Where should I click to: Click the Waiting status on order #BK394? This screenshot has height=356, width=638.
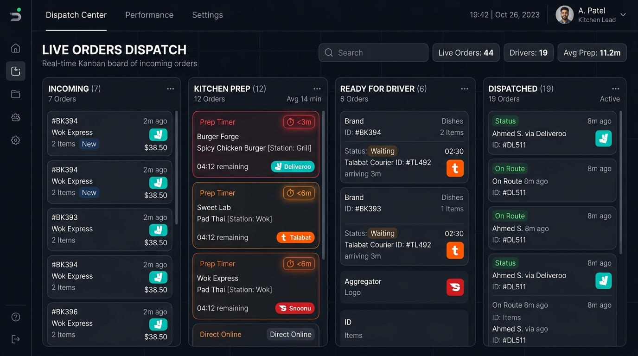[x=383, y=151]
